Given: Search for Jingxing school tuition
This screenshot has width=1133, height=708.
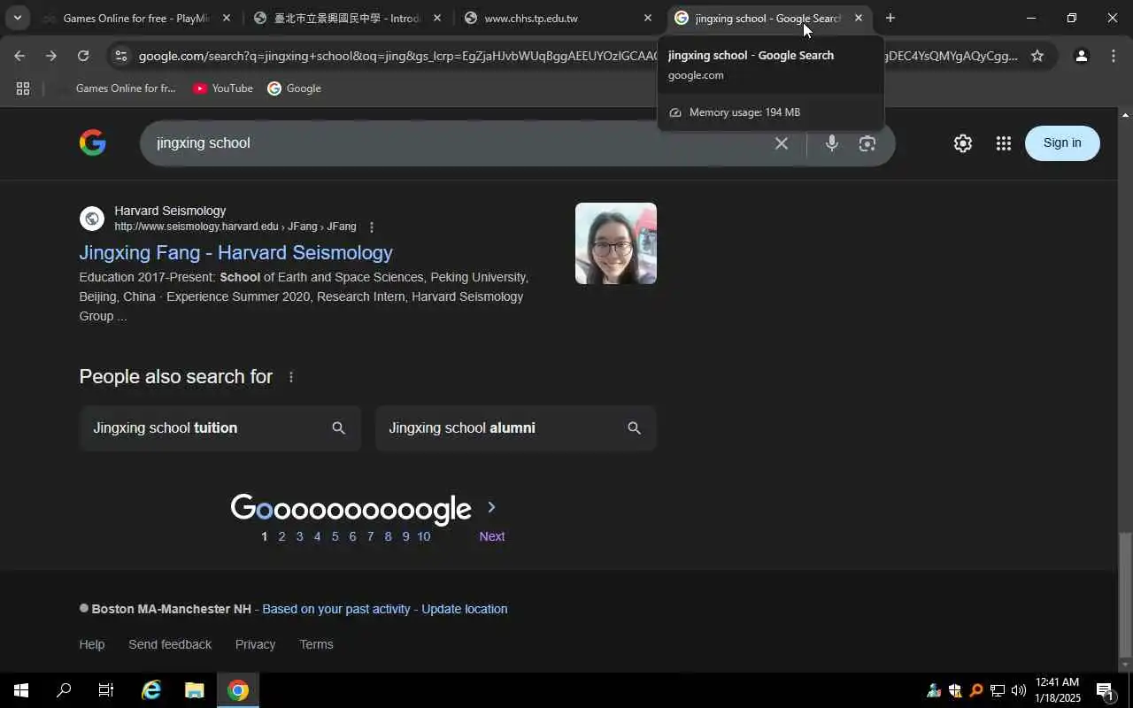Looking at the screenshot, I should (220, 428).
